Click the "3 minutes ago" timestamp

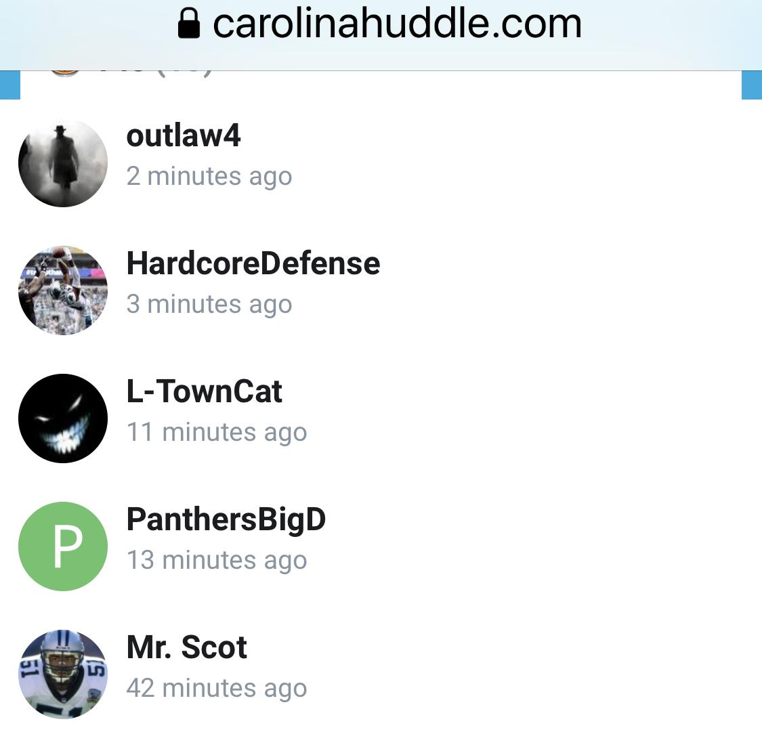(209, 304)
